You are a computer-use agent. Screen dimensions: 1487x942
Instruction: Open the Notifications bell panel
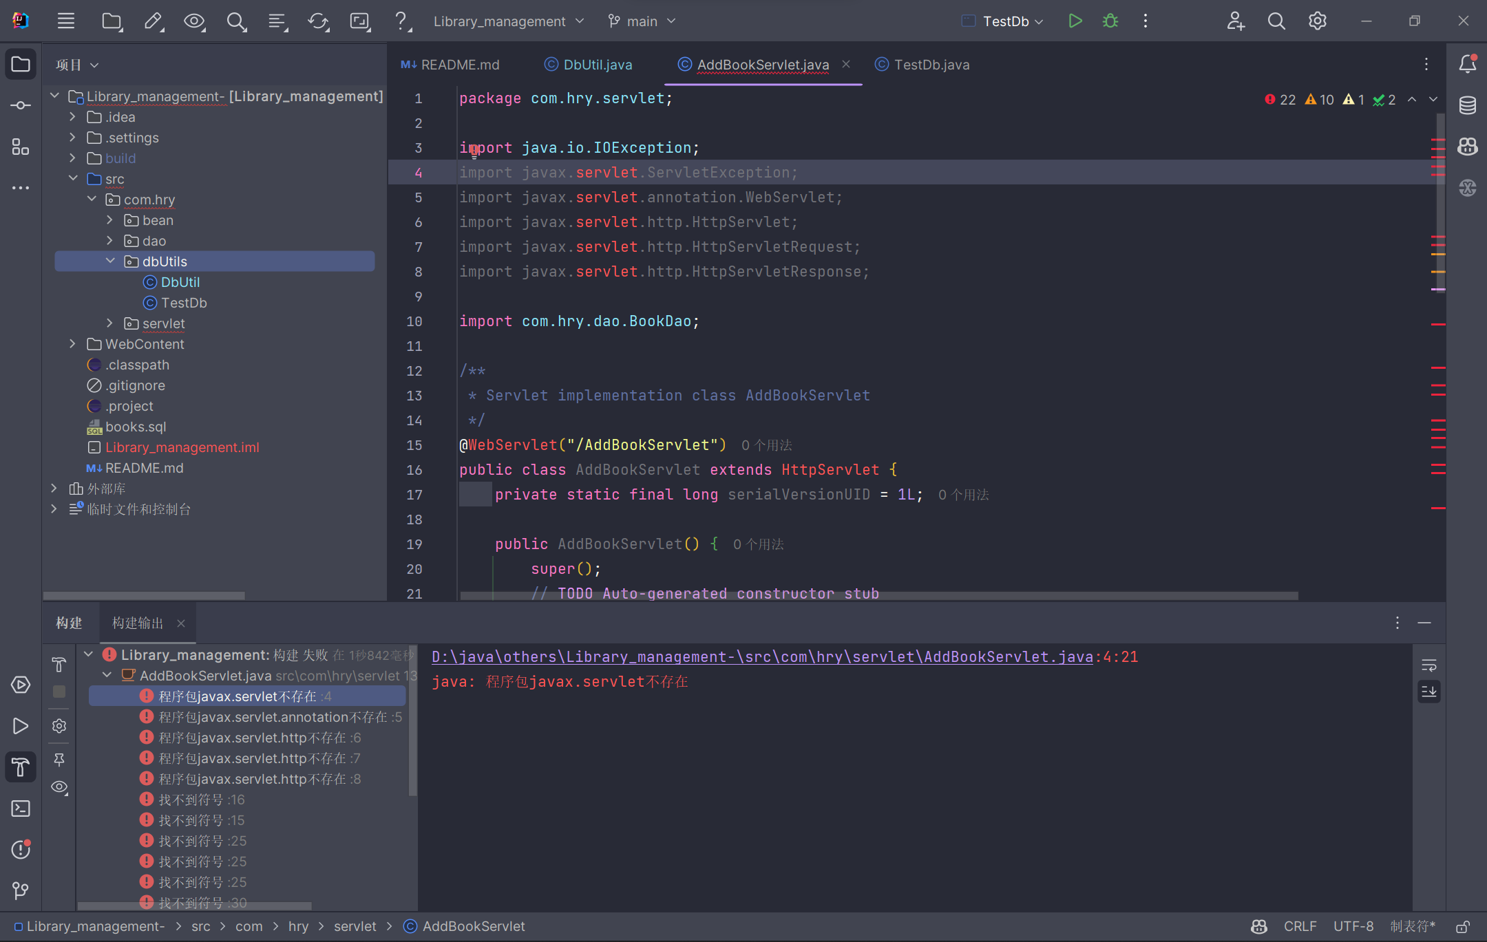(x=1467, y=64)
